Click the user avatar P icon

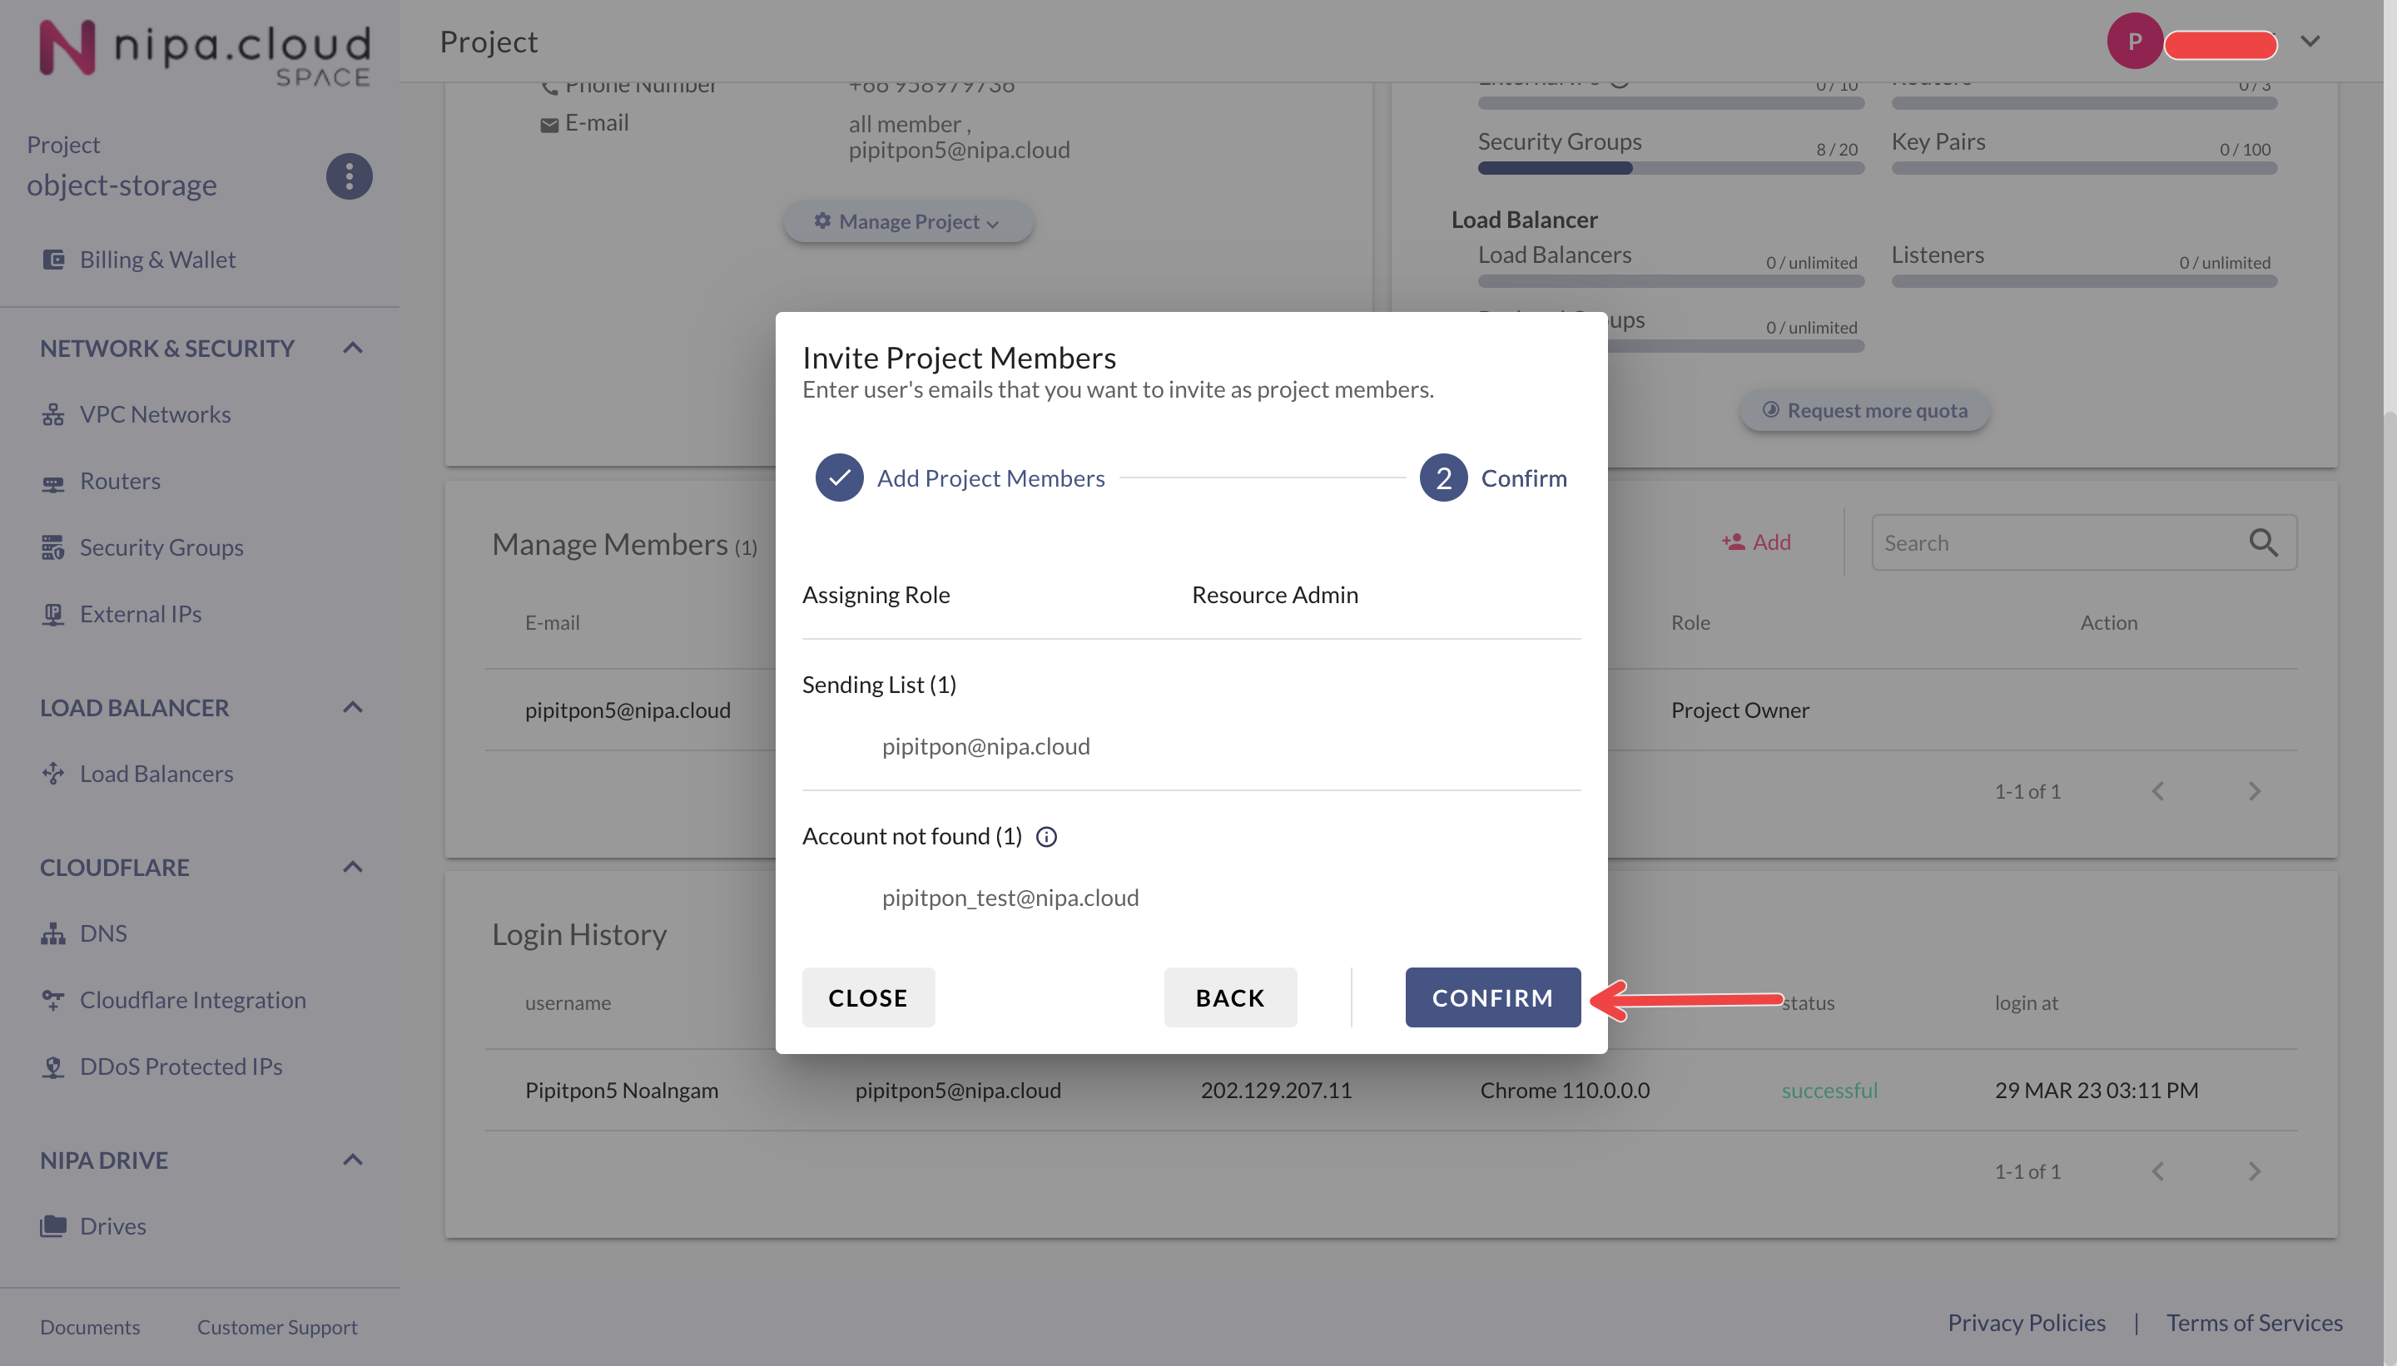coord(2134,42)
